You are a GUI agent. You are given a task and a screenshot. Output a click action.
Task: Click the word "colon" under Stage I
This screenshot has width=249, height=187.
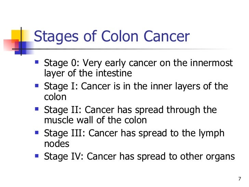pos(55,97)
